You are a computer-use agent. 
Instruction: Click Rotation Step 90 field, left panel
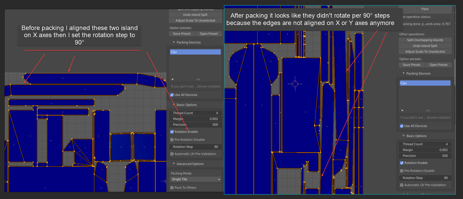[195, 147]
